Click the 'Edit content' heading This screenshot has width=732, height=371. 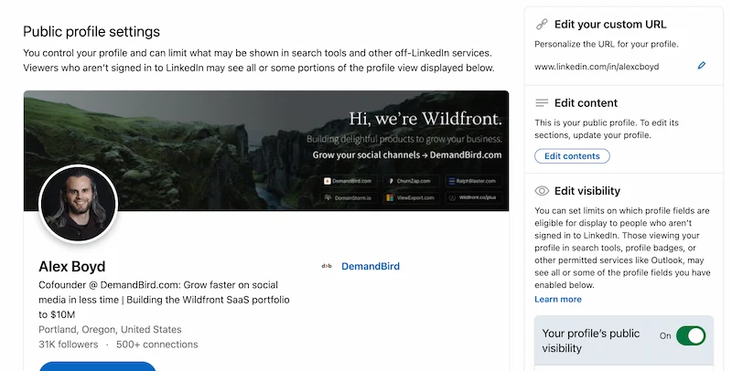pos(586,103)
